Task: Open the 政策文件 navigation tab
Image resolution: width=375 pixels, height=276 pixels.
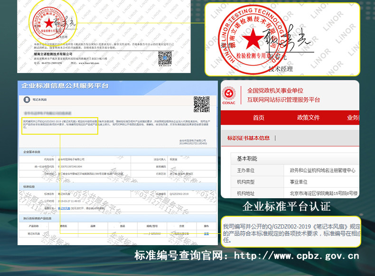Action: tap(308, 118)
